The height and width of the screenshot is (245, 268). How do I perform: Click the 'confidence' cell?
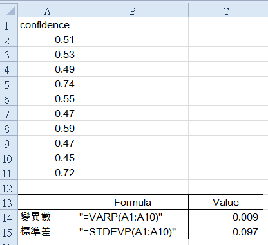click(47, 25)
